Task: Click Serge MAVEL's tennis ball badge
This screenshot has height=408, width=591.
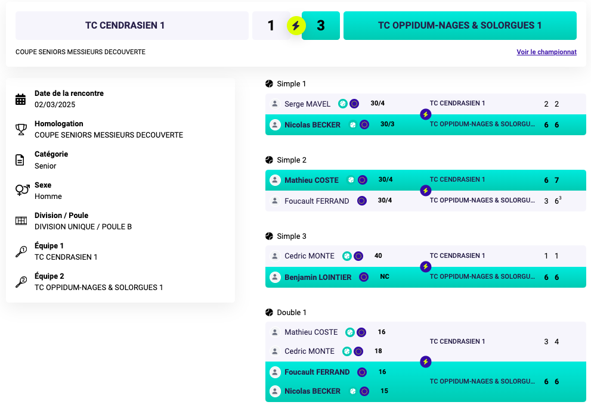Action: [x=343, y=104]
